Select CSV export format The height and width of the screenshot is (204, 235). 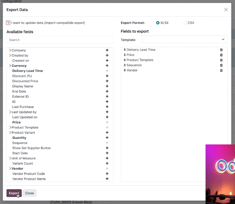(x=185, y=23)
